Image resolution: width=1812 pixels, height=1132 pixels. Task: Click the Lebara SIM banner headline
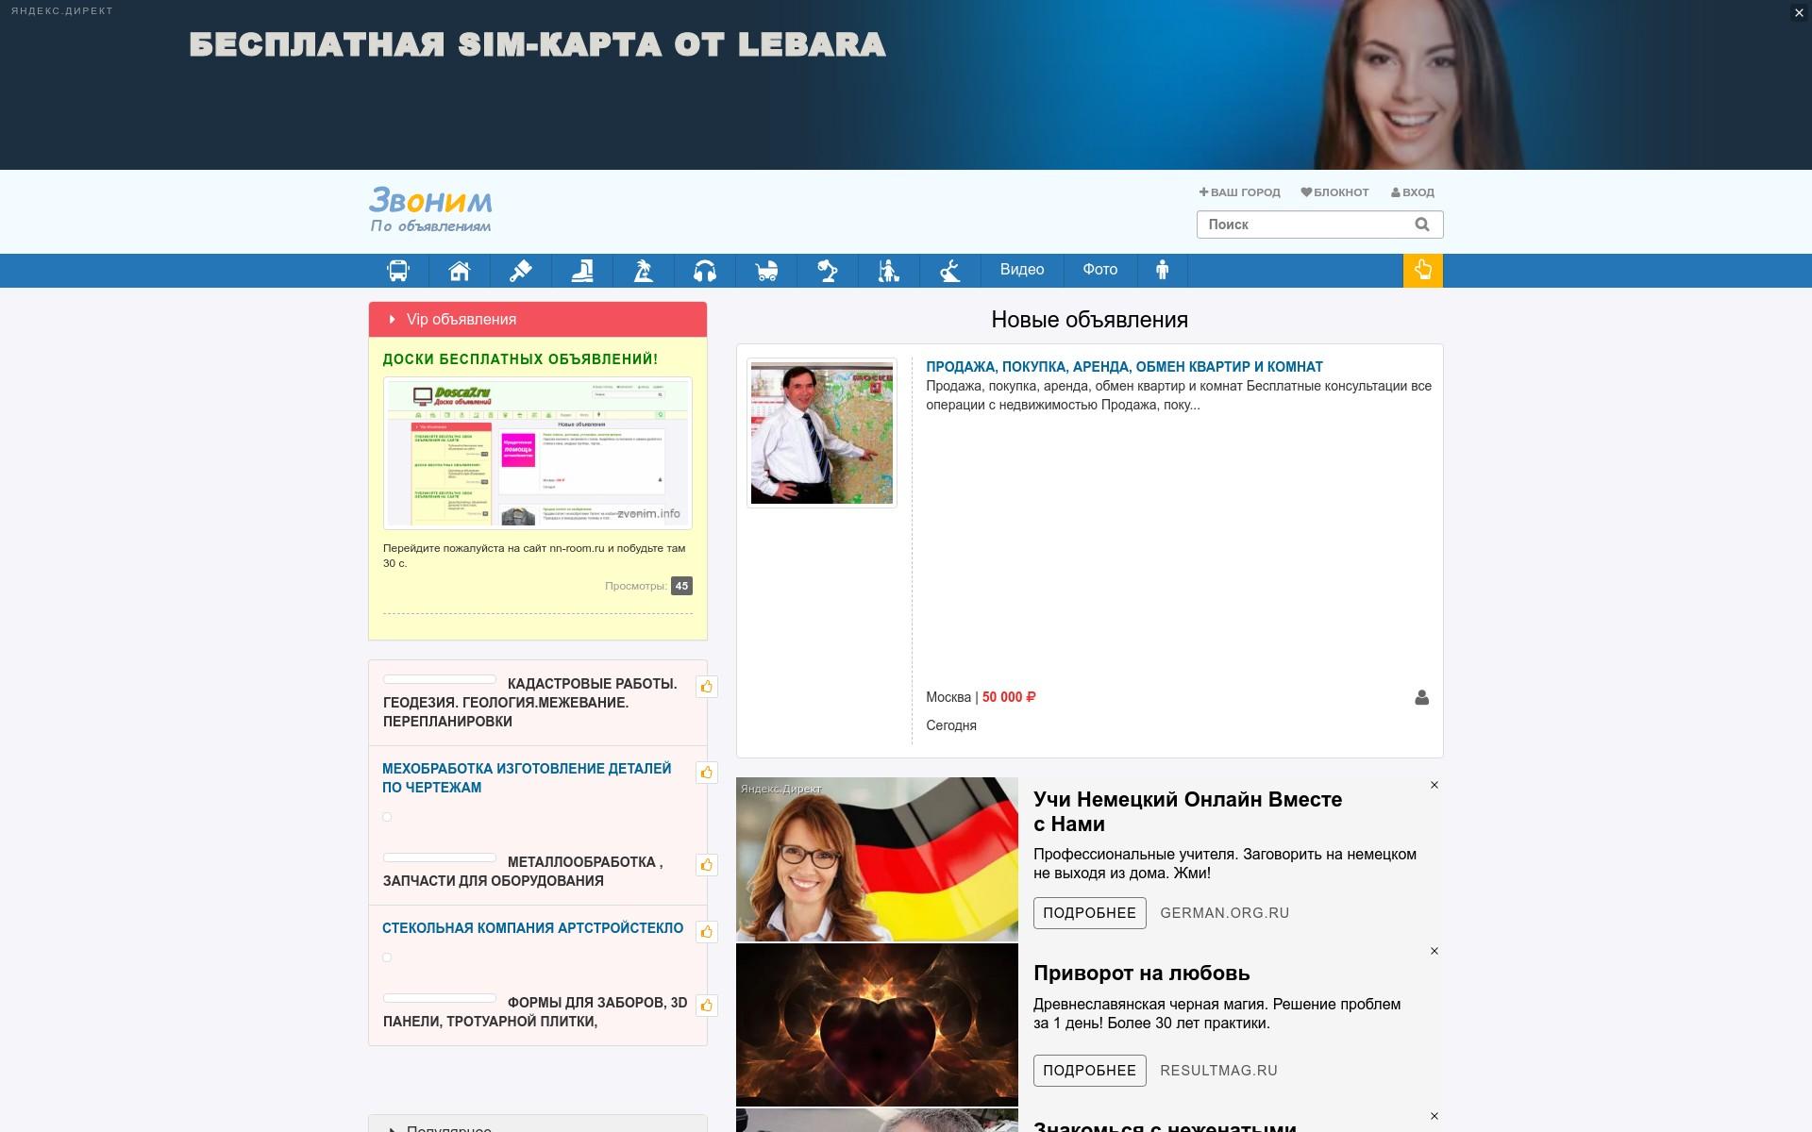point(537,44)
